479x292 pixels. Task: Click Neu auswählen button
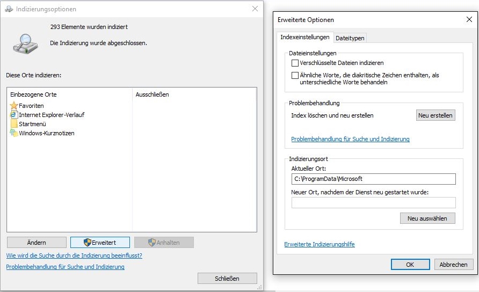pos(427,218)
